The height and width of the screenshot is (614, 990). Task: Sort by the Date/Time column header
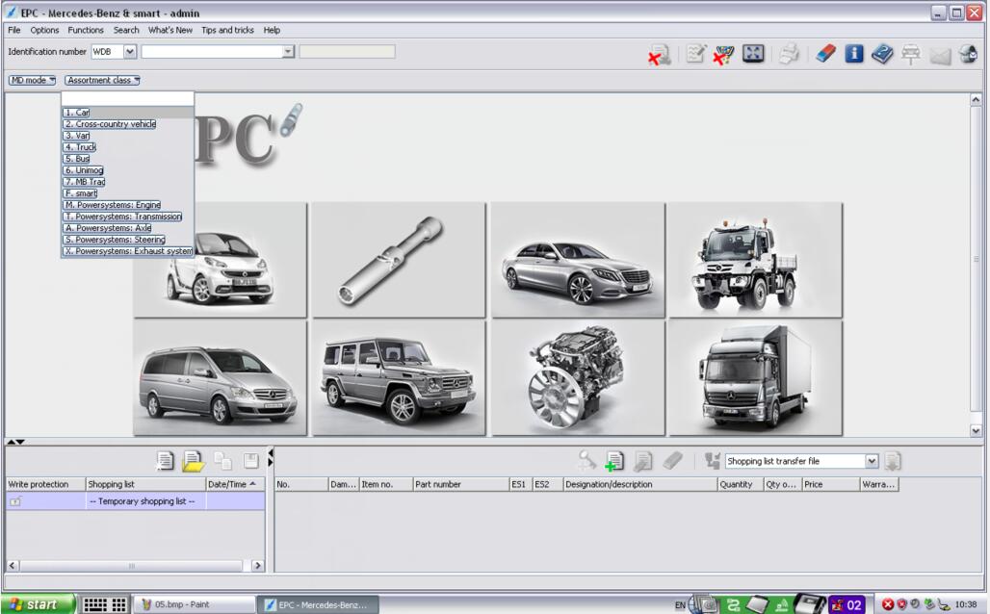[x=235, y=484]
